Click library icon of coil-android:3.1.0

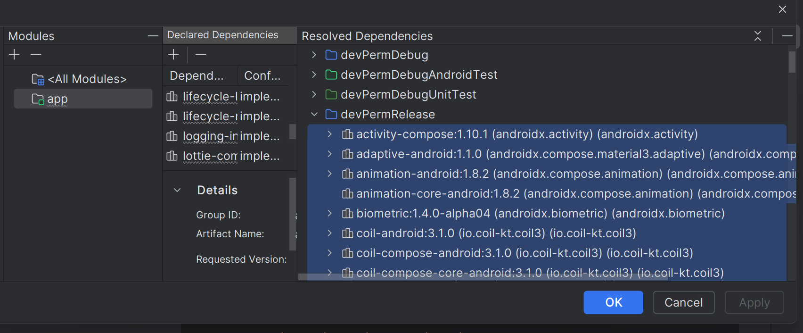tap(347, 233)
